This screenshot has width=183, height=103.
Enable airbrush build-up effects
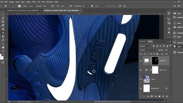pyautogui.click(x=71, y=6)
